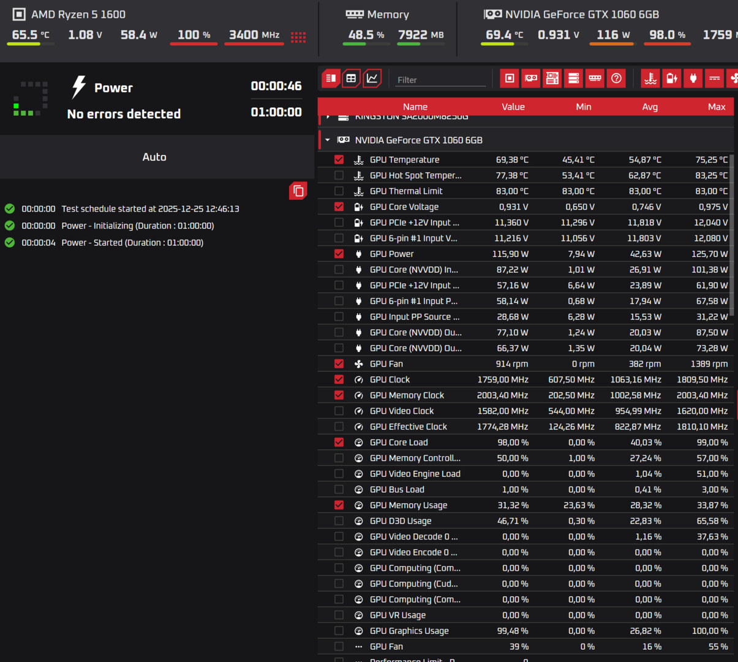Click the graphics card icon beside NVIDIA header summary

pyautogui.click(x=493, y=14)
